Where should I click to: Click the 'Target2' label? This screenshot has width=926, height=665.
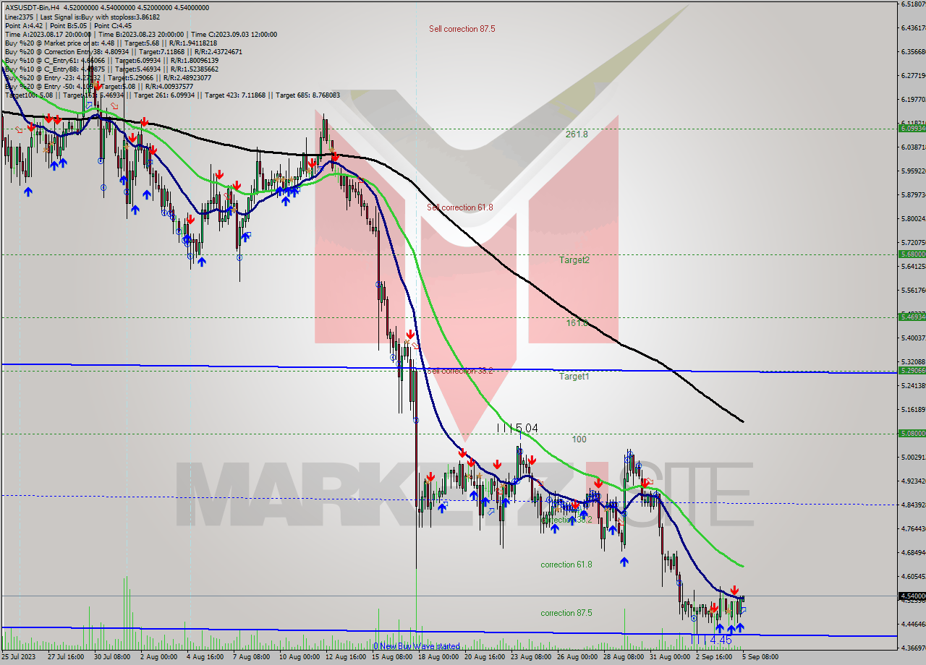pos(574,259)
